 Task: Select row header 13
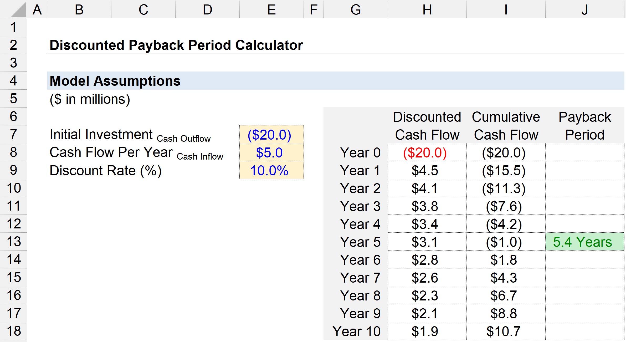pyautogui.click(x=14, y=242)
